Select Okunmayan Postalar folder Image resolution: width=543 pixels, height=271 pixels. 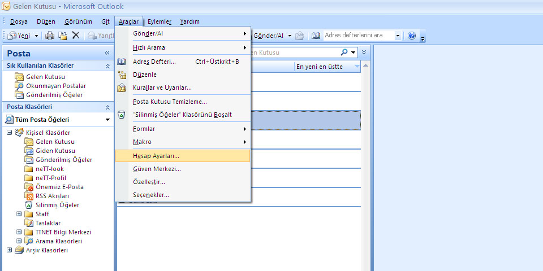pyautogui.click(x=56, y=86)
